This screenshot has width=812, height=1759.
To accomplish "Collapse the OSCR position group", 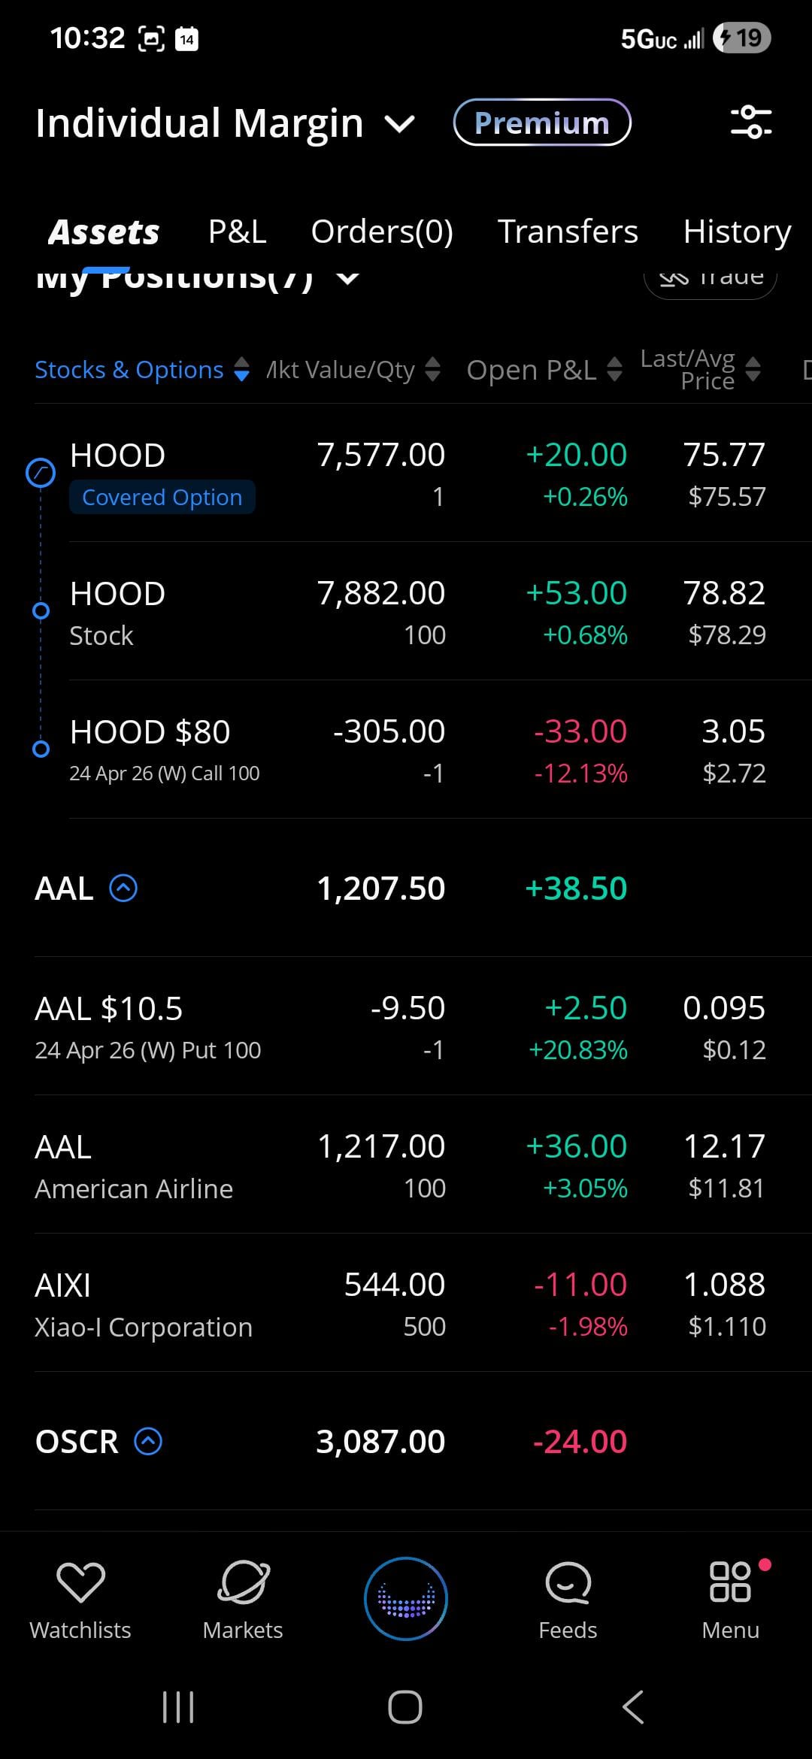I will 148,1441.
